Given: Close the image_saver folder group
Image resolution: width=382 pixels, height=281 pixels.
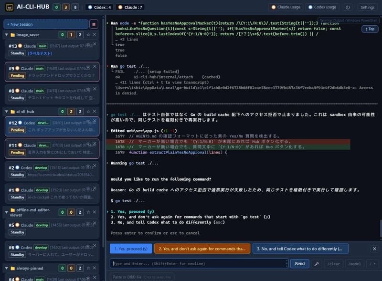Looking at the screenshot, I should (x=94, y=35).
